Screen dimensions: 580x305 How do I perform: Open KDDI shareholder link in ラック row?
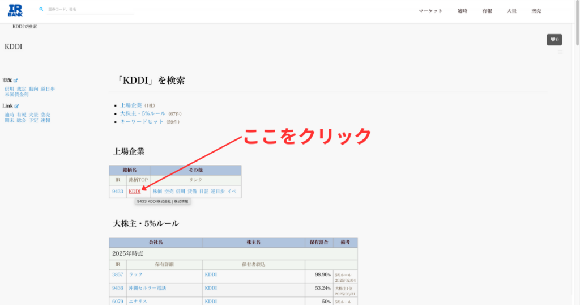click(211, 274)
